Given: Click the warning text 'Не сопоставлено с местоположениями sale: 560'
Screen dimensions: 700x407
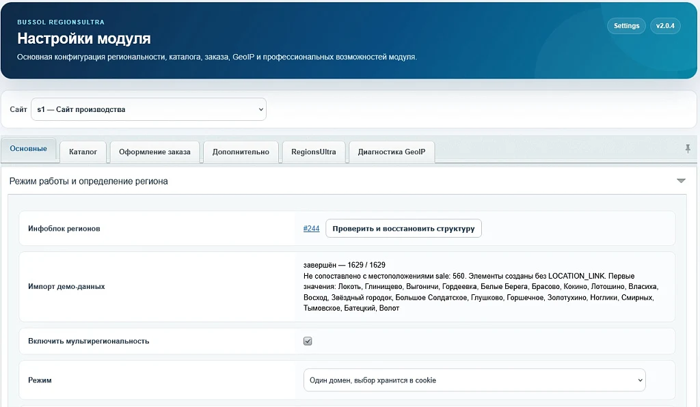Looking at the screenshot, I should pos(384,276).
